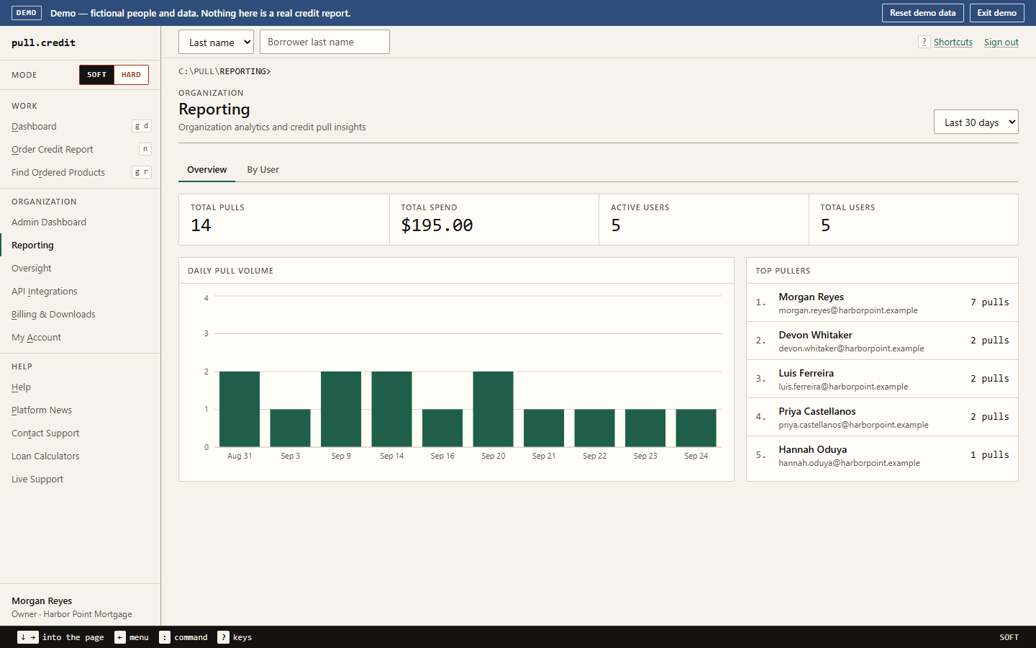Click Hannah Oduya in Top Pullers list
1036x648 pixels.
pos(882,455)
